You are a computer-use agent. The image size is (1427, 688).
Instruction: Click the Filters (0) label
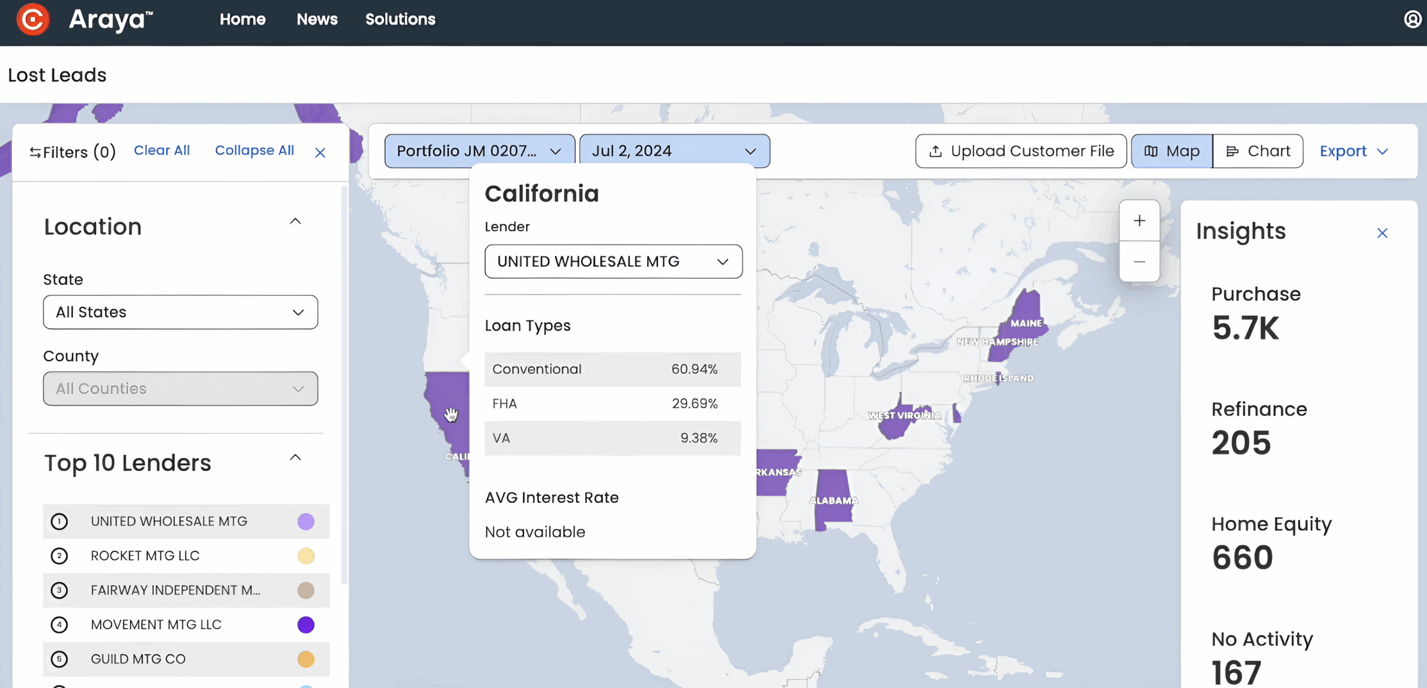tap(79, 152)
